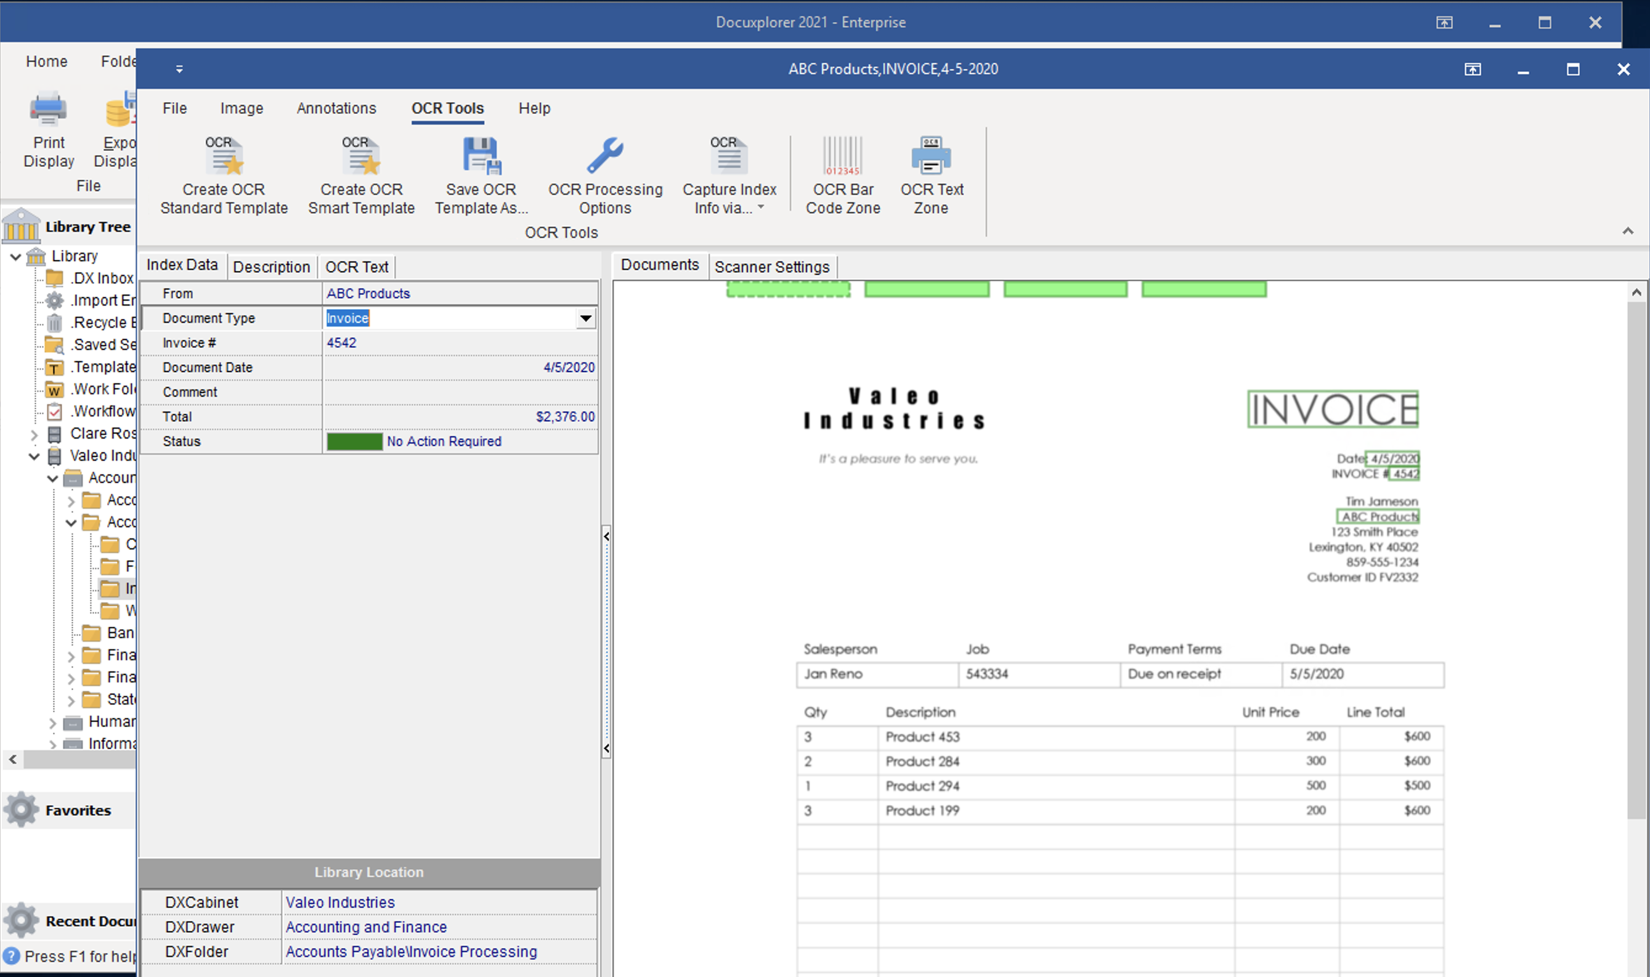Select OCR Bar Code Zone tool

click(x=843, y=156)
